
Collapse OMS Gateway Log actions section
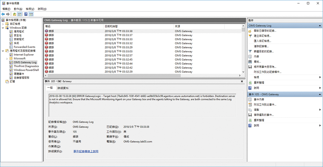pyautogui.click(x=320, y=26)
